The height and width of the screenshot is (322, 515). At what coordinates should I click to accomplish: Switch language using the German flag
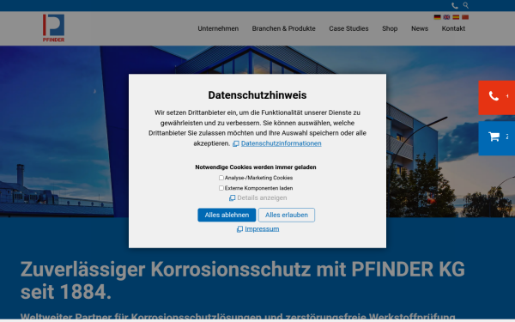pos(437,17)
